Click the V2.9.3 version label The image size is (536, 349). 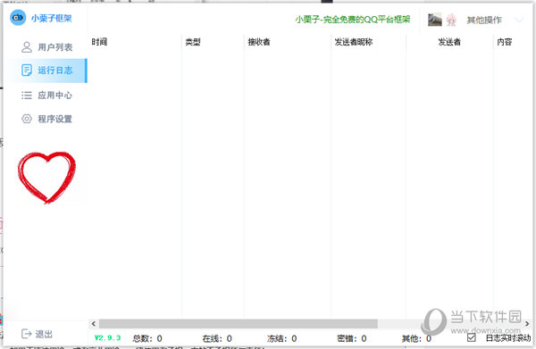[108, 337]
